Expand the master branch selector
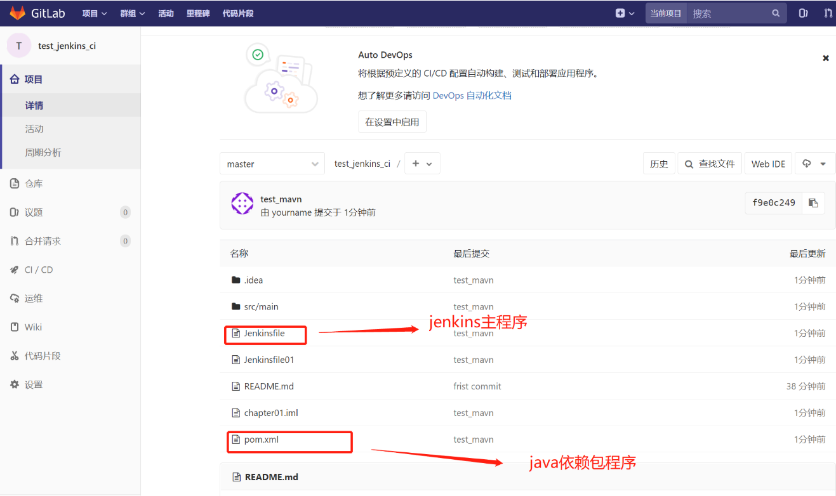The image size is (836, 496). [x=272, y=164]
